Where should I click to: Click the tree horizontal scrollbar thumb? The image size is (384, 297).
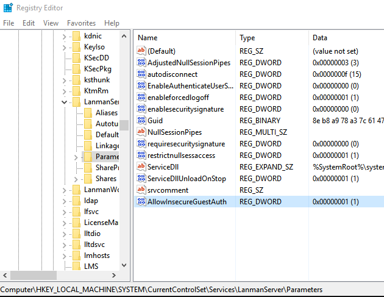[34, 276]
